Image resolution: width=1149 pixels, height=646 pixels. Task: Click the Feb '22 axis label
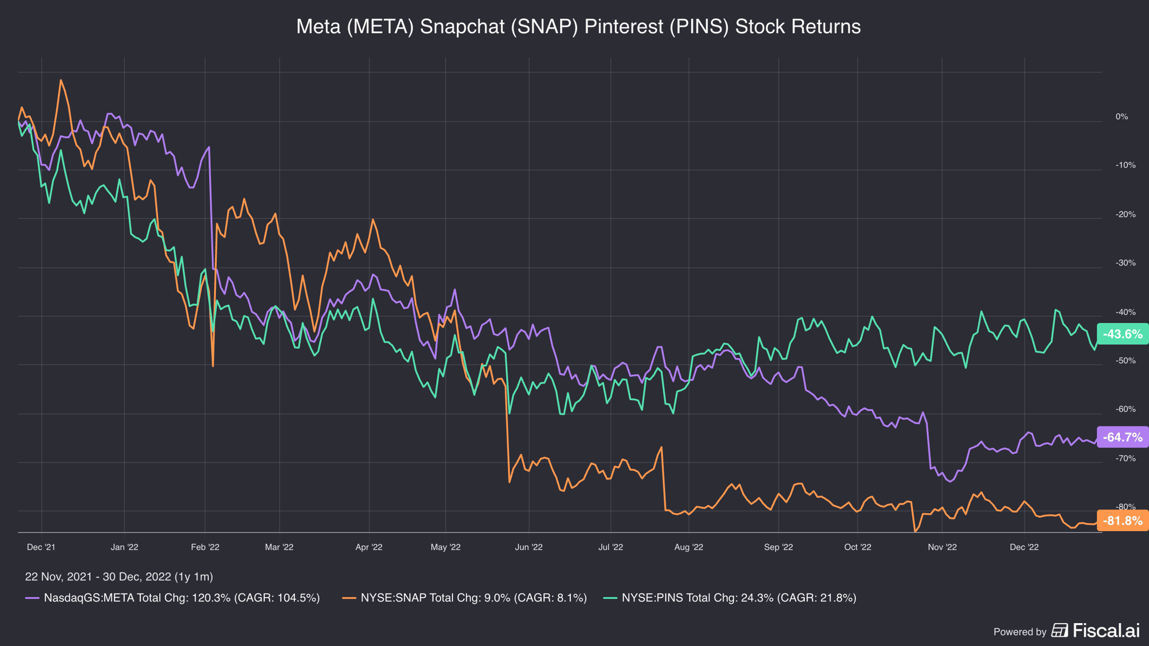[x=205, y=547]
